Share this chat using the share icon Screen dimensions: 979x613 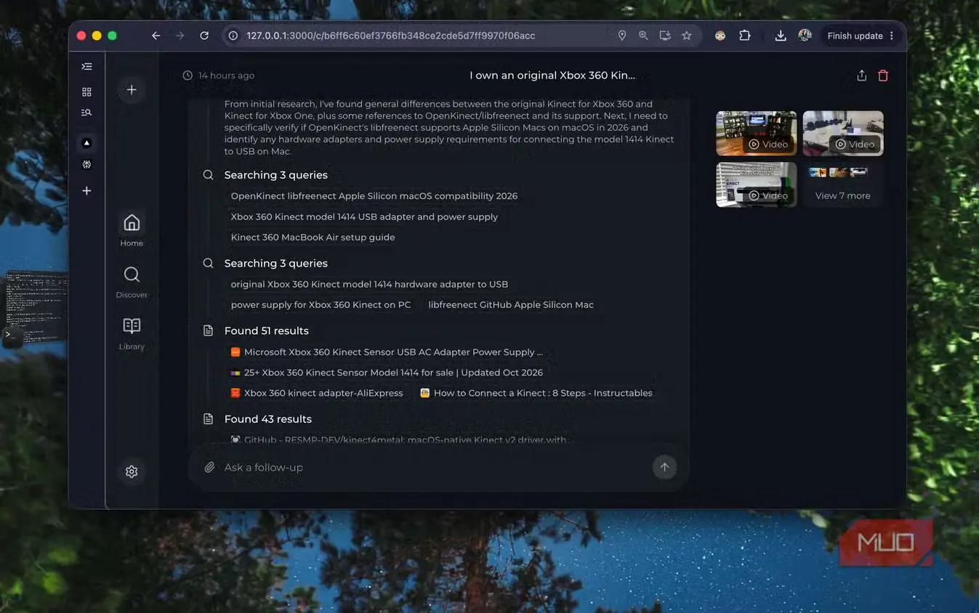[861, 76]
